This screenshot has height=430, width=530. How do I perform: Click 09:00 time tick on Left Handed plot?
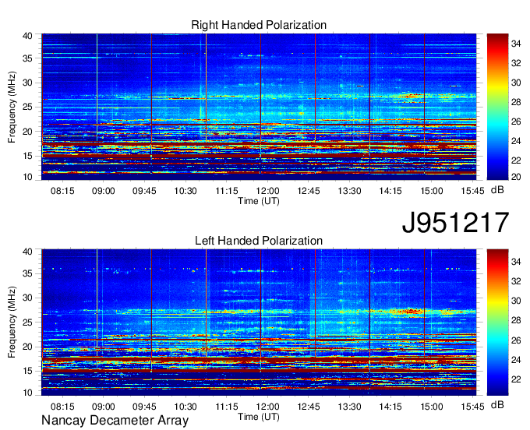coord(104,407)
